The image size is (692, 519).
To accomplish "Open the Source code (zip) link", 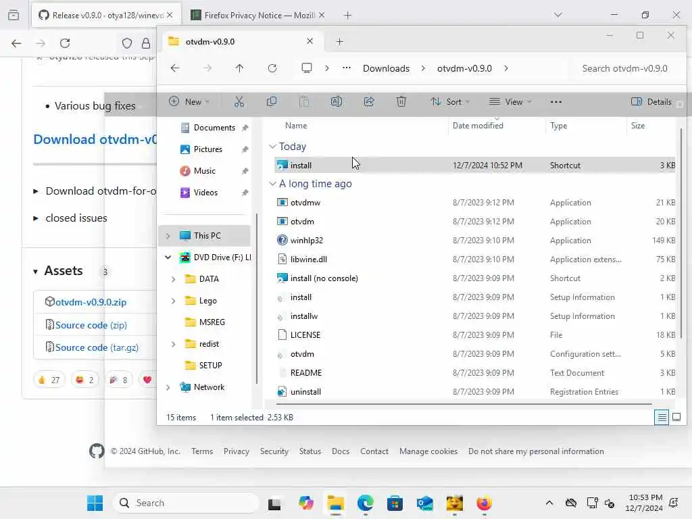I will (x=91, y=325).
